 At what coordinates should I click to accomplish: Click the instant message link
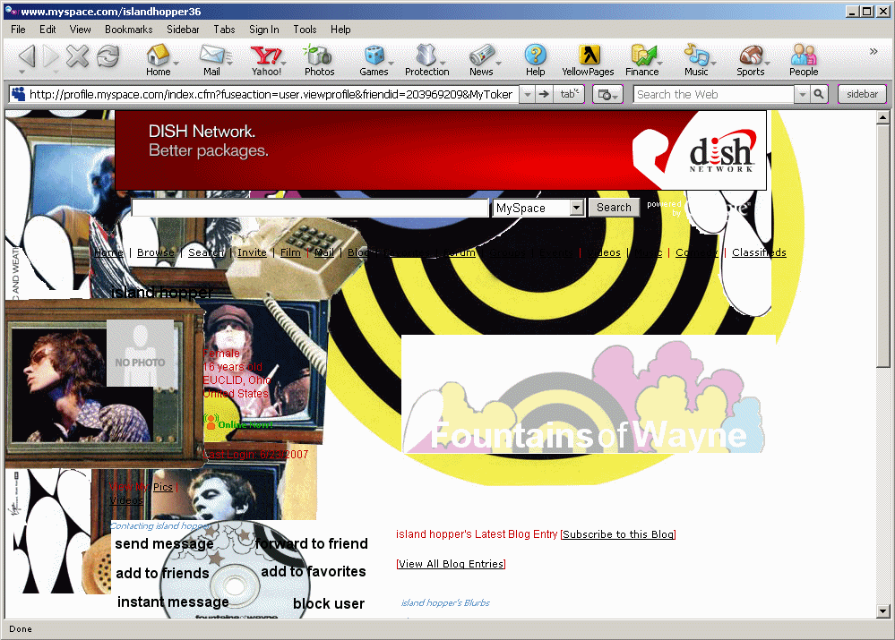coord(173,602)
